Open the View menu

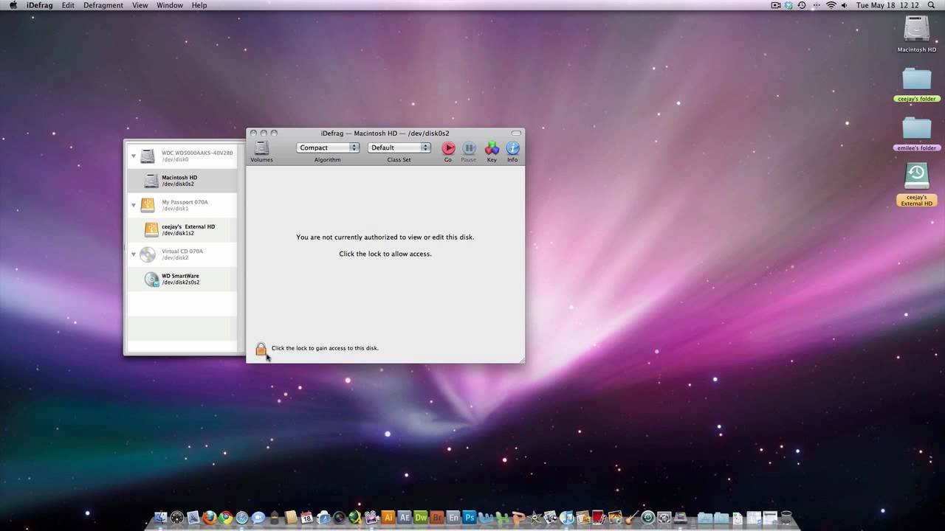(x=140, y=5)
